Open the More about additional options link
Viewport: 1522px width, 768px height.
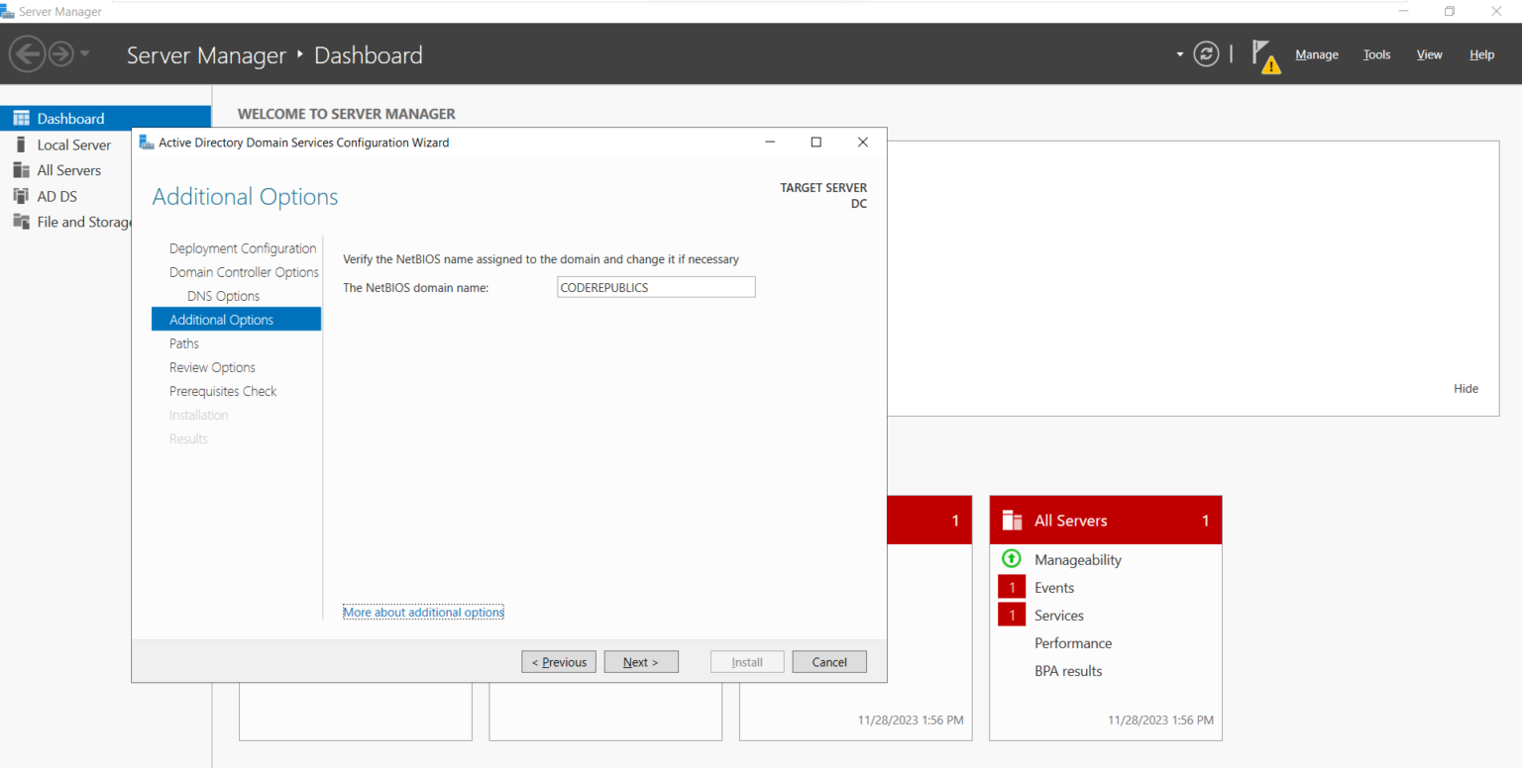point(423,612)
